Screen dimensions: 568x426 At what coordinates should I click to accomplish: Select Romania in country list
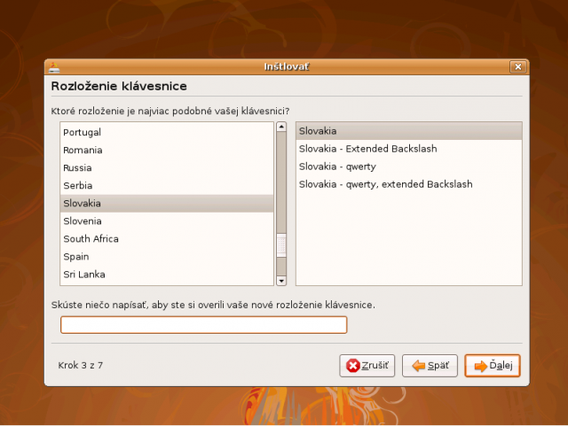pos(167,150)
